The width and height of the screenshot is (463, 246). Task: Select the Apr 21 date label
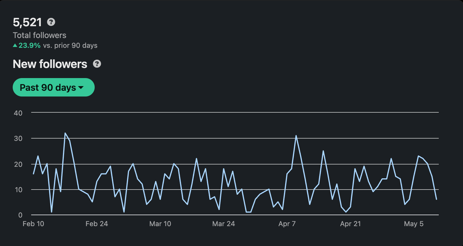[350, 224]
